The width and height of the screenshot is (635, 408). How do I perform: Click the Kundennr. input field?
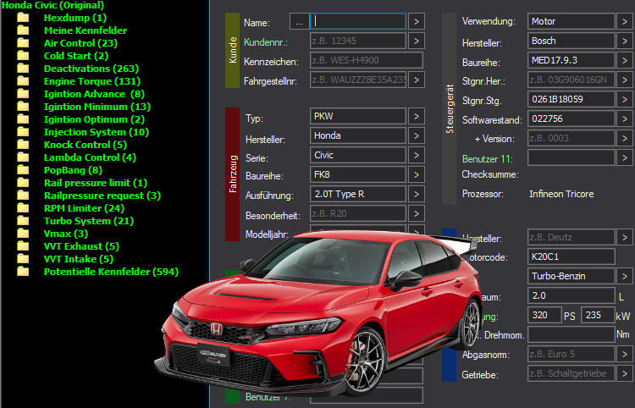(358, 41)
